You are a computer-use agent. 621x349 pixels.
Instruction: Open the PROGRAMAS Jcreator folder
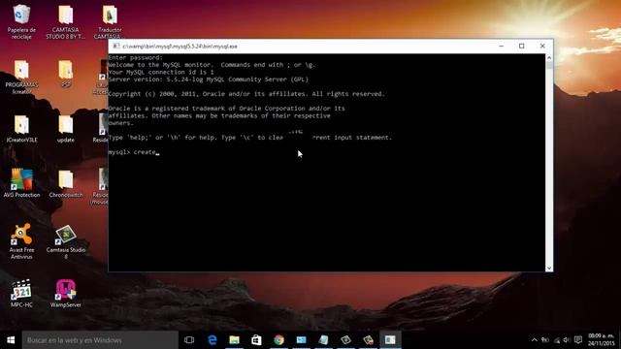(21, 77)
